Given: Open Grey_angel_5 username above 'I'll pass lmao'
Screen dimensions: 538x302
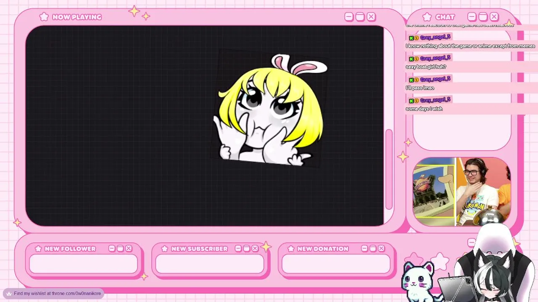Looking at the screenshot, I should (x=435, y=79).
